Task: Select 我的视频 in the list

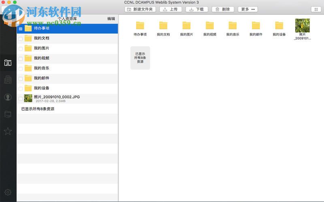Action: (x=67, y=58)
